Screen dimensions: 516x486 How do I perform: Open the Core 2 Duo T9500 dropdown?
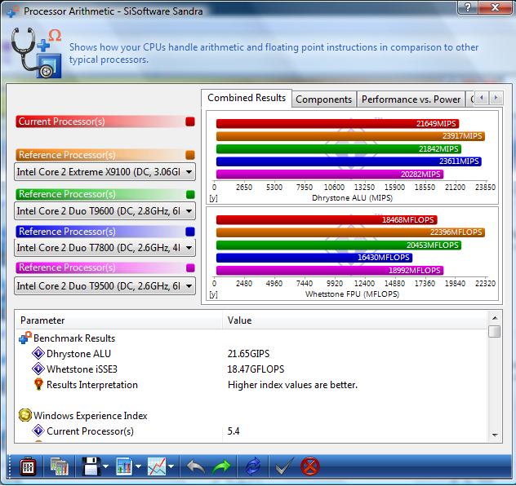click(105, 286)
